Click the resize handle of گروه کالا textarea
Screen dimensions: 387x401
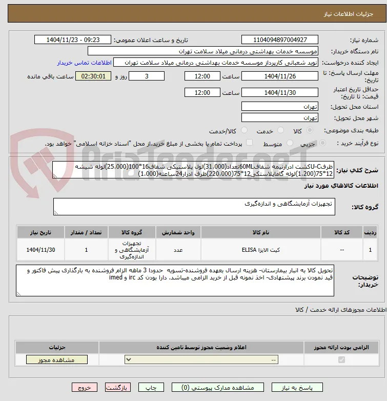[x=56, y=212]
